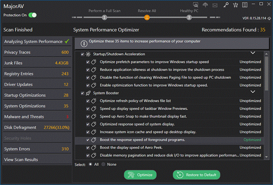Select Analyzing System Performance item
Viewport: 273px width, 185px height.
pos(37,41)
